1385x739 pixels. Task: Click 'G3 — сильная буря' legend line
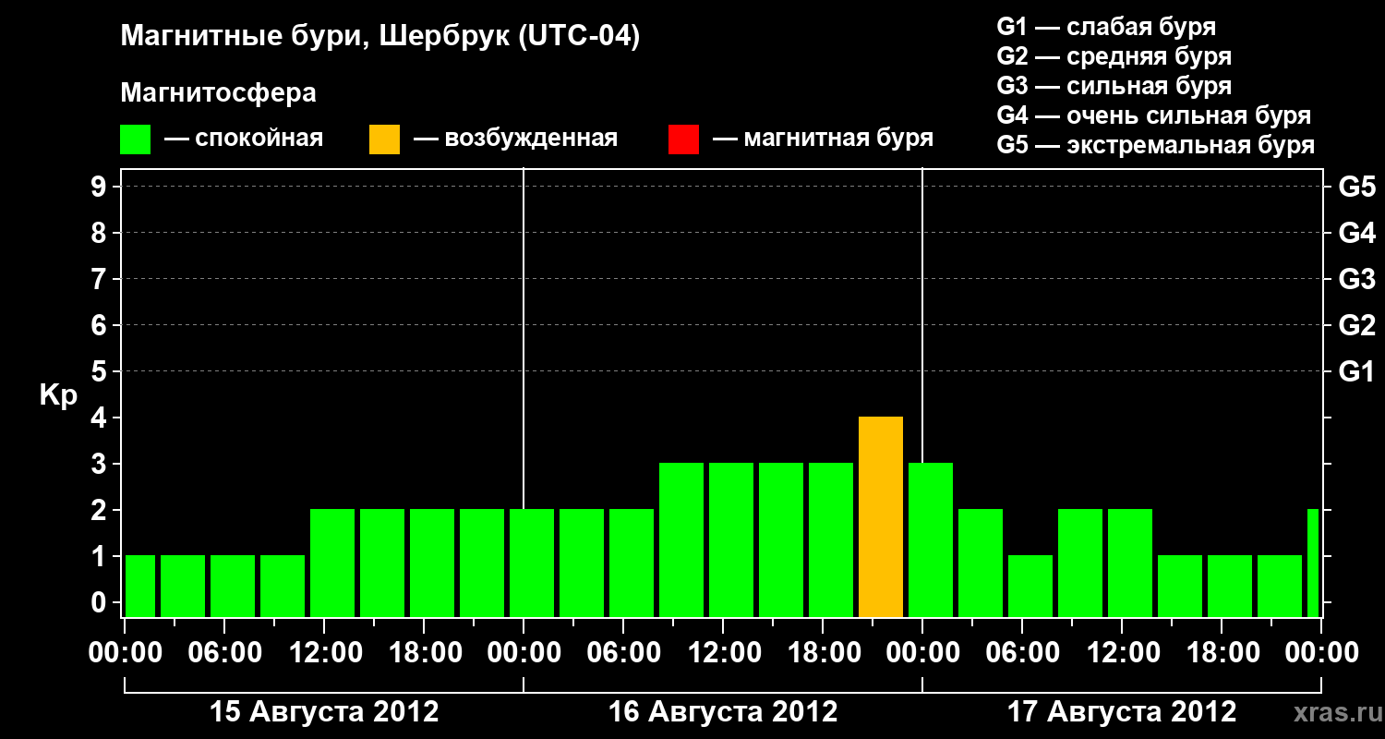tap(1114, 86)
